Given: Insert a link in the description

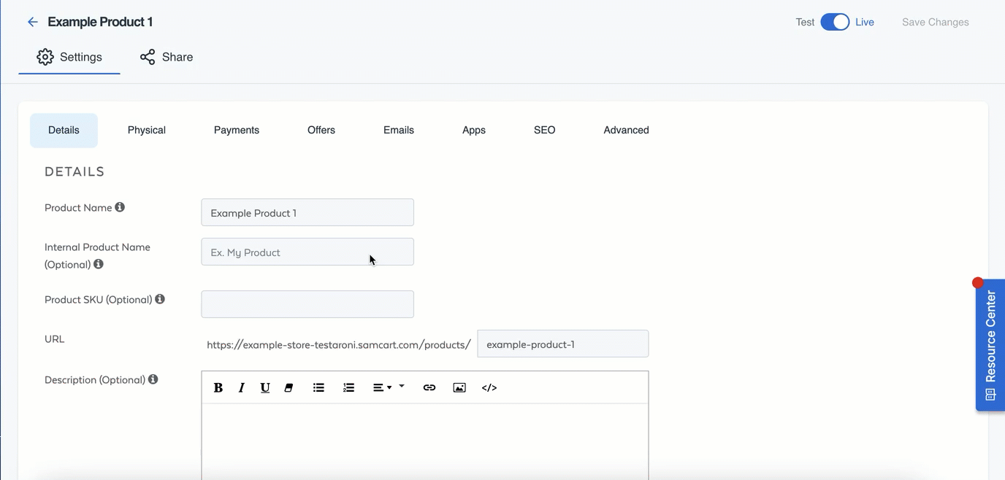Looking at the screenshot, I should coord(429,387).
